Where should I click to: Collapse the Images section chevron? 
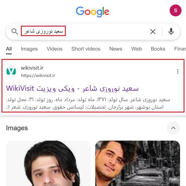[x=173, y=128]
